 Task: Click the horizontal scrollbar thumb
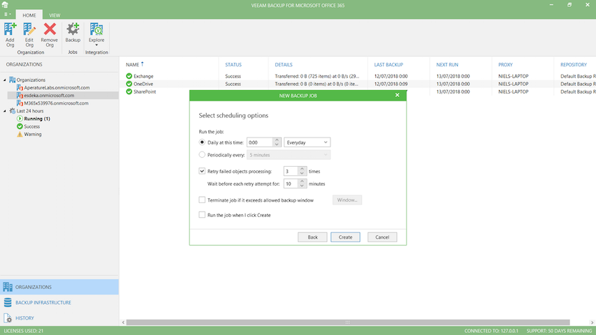348,322
